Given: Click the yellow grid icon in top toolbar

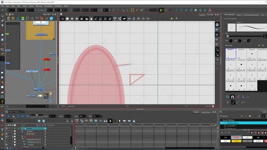Looking at the screenshot, I should [x=132, y=10].
